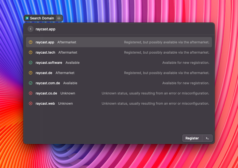Click the Aftermarket label next to raycast.tech

tap(68, 52)
